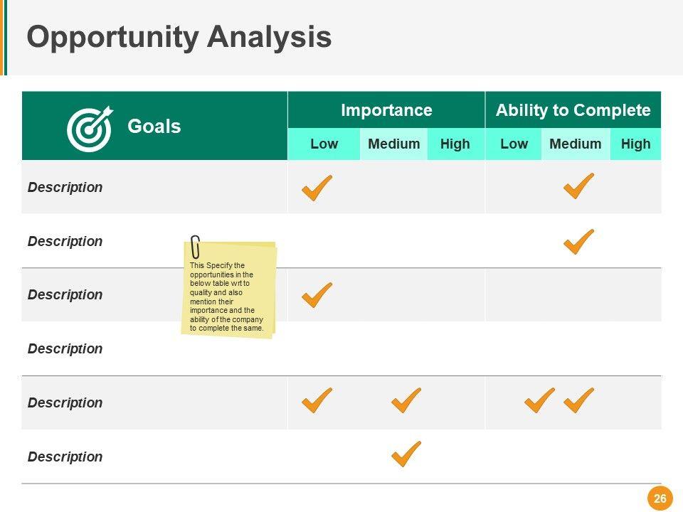Click fifth row's Importance Low checkmark
This screenshot has height=512, width=683.
[x=317, y=400]
